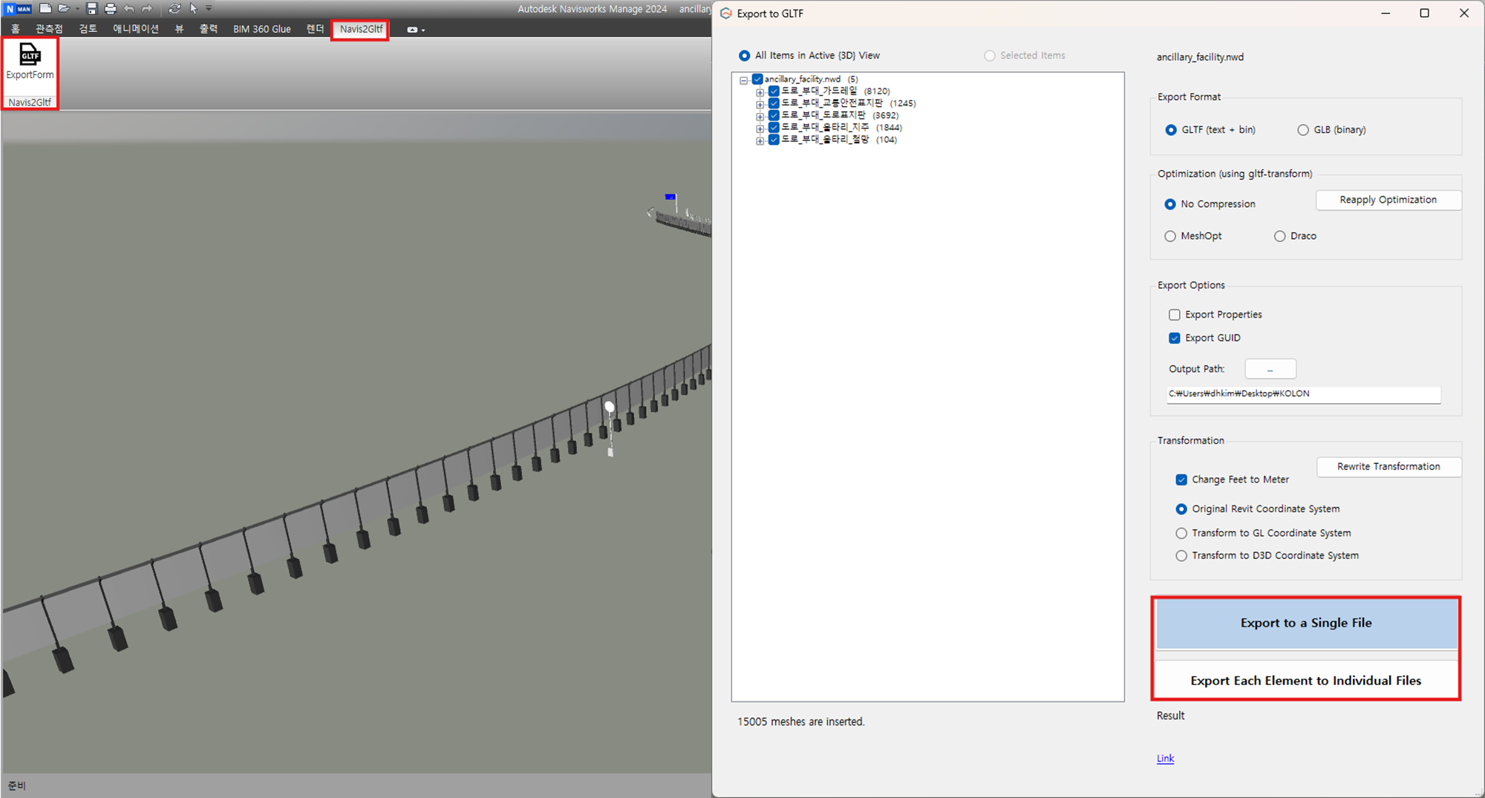Click the Export to GLTF window title icon
Image resolution: width=1485 pixels, height=798 pixels.
click(725, 13)
